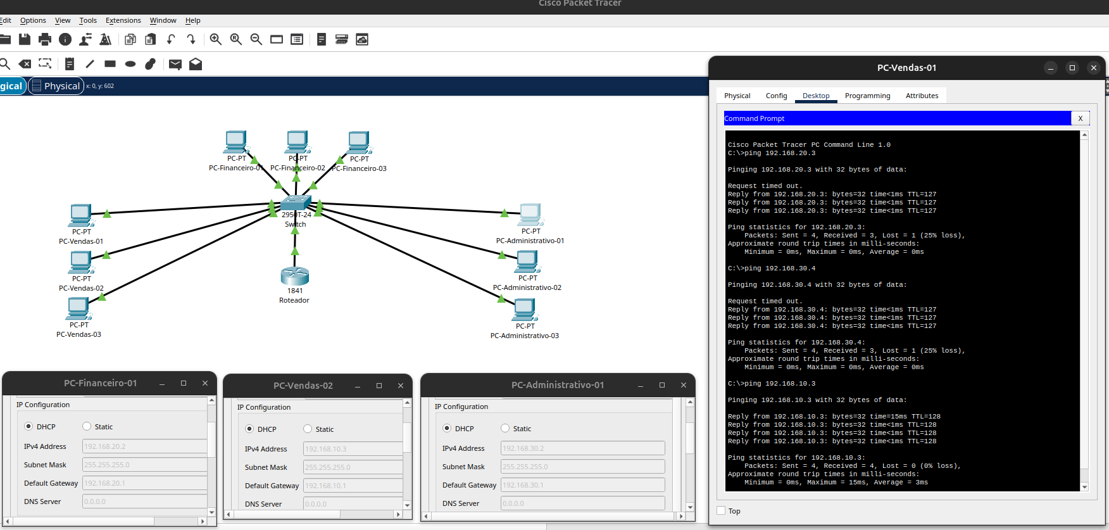Switch to Physical tab in PC-Vendas-01
1109x530 pixels.
click(x=737, y=96)
